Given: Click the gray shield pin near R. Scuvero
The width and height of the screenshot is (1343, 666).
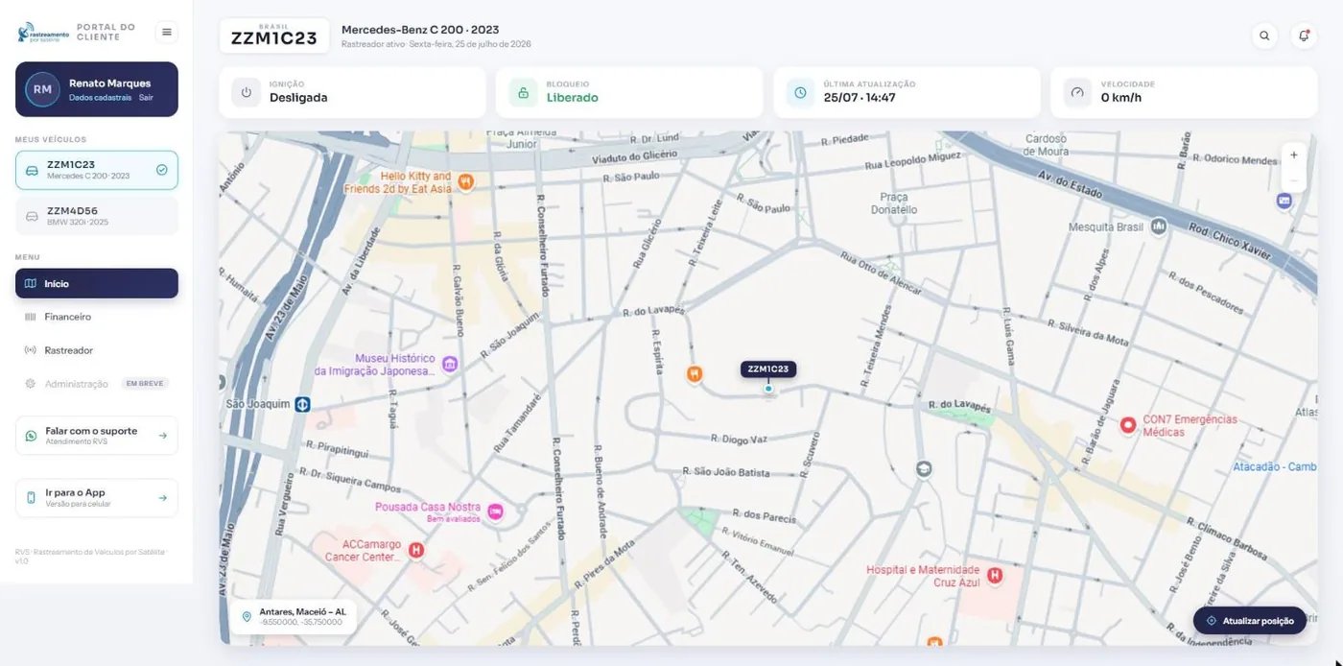Looking at the screenshot, I should 924,469.
